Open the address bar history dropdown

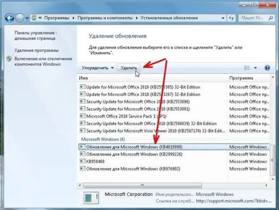[223, 18]
